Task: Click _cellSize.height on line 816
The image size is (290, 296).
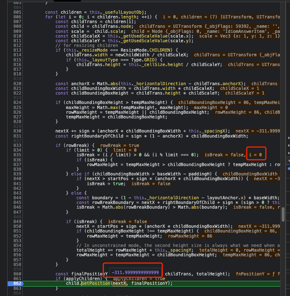Action: tap(163, 65)
